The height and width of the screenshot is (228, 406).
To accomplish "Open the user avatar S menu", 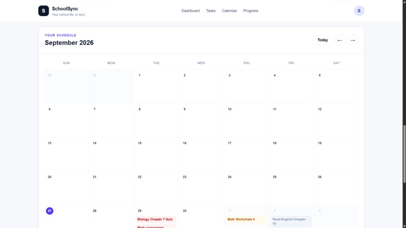I will click(x=359, y=11).
